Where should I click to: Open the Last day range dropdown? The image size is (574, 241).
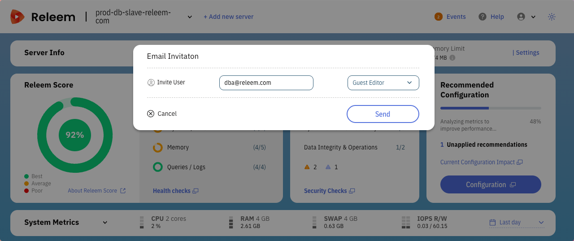pos(517,223)
